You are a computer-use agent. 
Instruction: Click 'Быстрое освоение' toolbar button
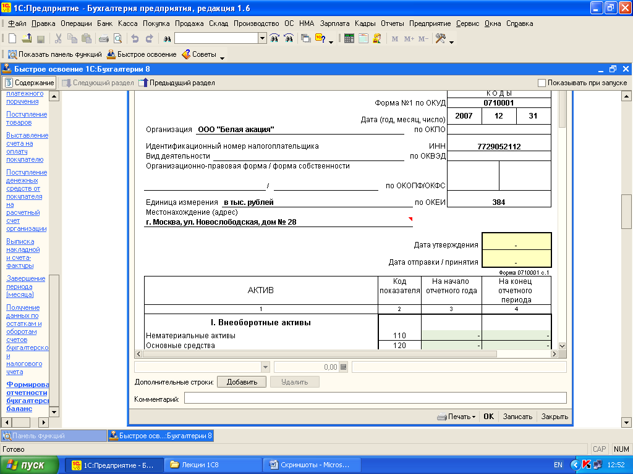click(x=142, y=54)
